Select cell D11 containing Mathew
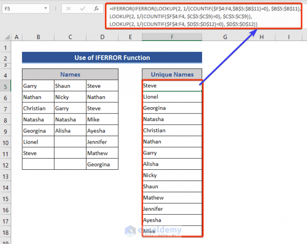 tap(102, 153)
